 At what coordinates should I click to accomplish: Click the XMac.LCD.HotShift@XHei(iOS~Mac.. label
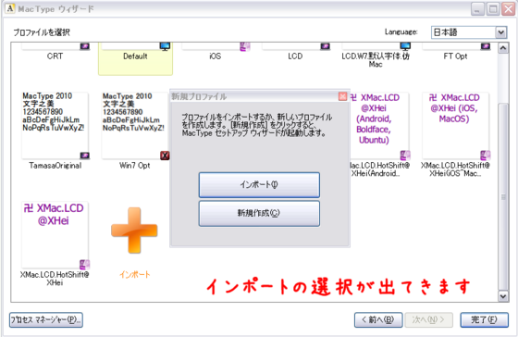tap(455, 169)
